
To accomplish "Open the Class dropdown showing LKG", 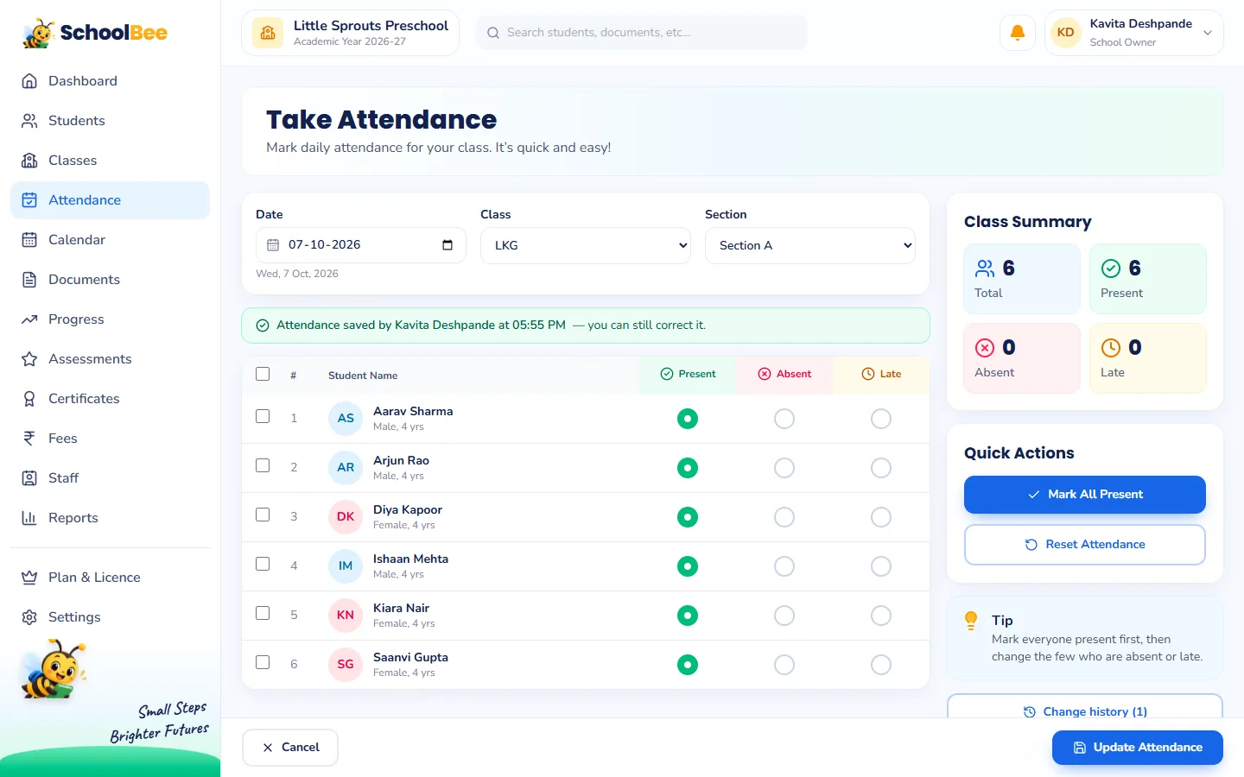I will [586, 245].
